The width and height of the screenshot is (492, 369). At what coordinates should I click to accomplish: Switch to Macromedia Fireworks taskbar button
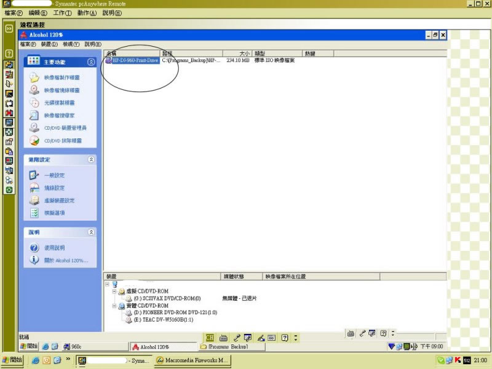point(192,360)
